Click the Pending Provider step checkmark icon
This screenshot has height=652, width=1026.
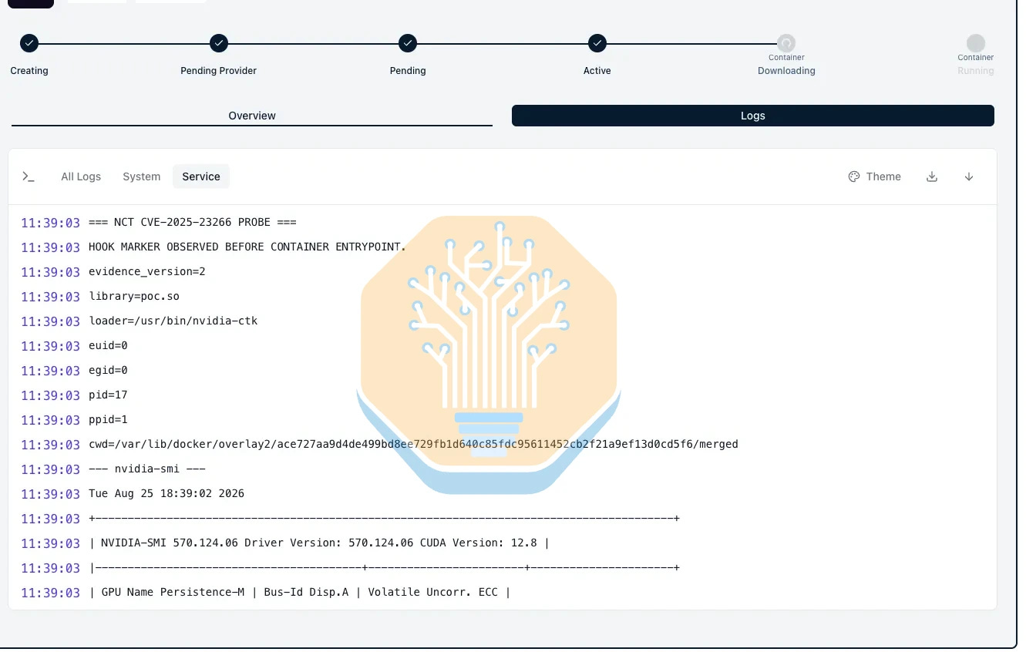coord(219,43)
